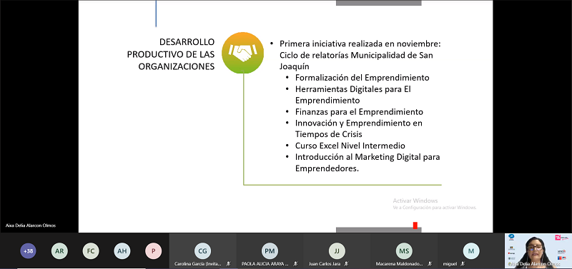
Task: Click presenter name label Aixa Delia Alarcon Olmos
Action: [x=31, y=225]
